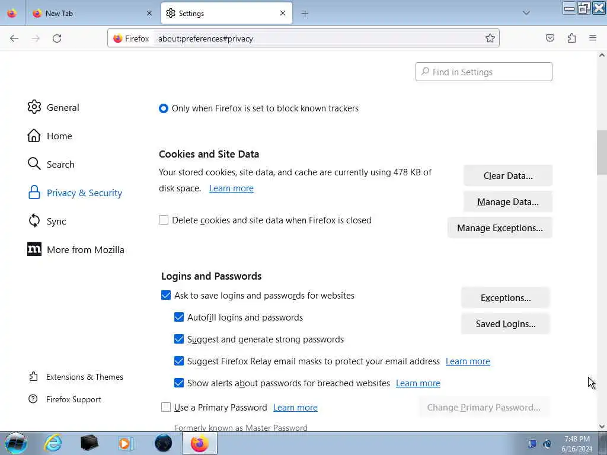607x455 pixels.
Task: Switch to the New Tab tab
Action: tap(92, 13)
